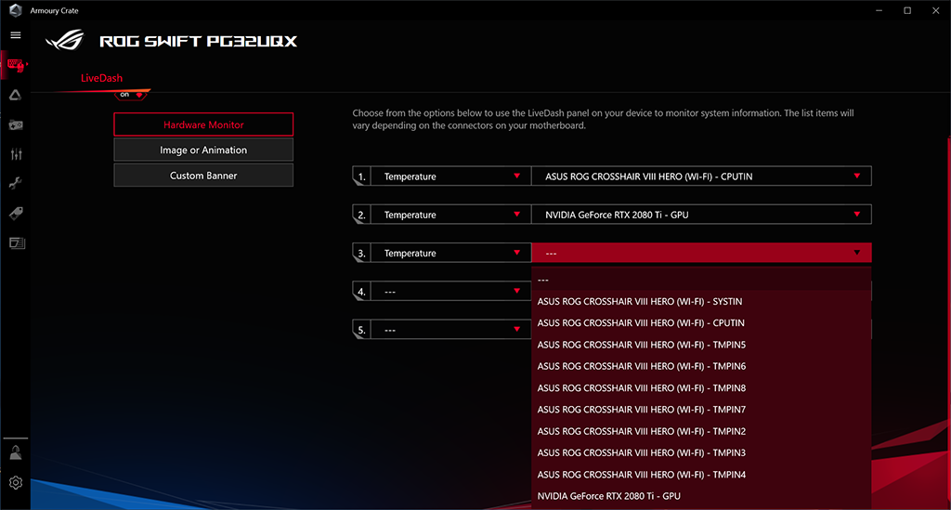Toggle the LiveDash on switch
This screenshot has width=951, height=510.
click(x=131, y=95)
